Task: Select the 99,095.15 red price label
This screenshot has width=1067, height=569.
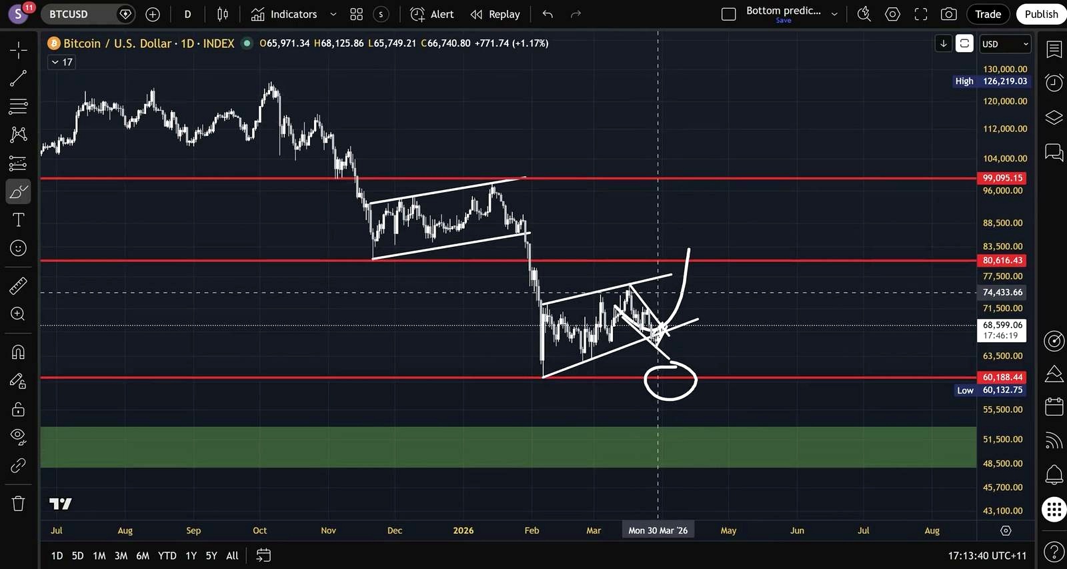Action: point(1002,178)
